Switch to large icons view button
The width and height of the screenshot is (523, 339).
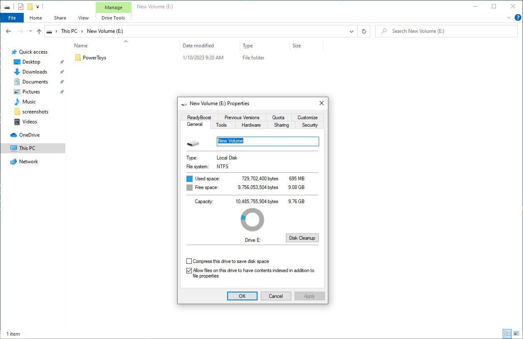coord(516,334)
